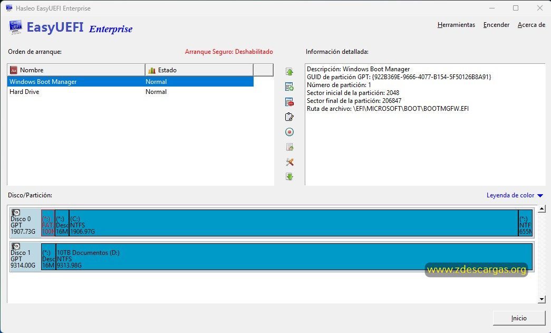The image size is (551, 333).
Task: Set one-time boot with red dot icon
Action: point(289,132)
